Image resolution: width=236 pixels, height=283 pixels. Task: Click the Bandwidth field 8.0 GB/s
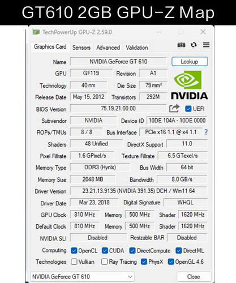click(182, 179)
